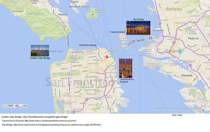The height and width of the screenshot is (132, 210).
Task: Open the wallconvert.com Bay Bridge link
Action: coord(57,125)
